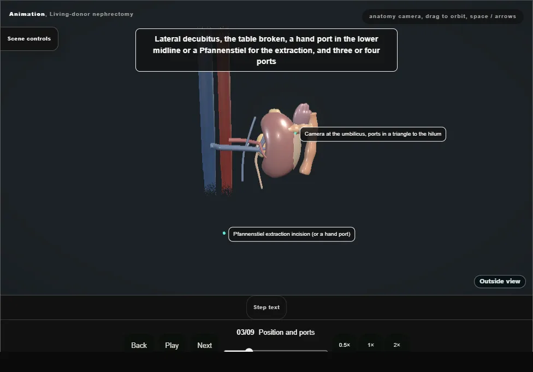Switch to Outside view
This screenshot has height=372, width=533.
(500, 281)
